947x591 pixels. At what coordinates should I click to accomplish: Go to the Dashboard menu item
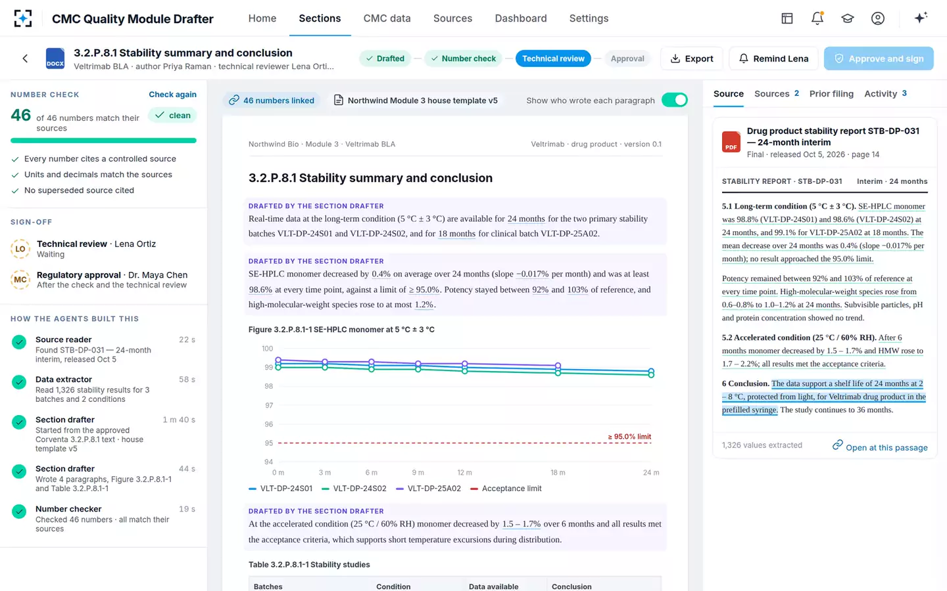[521, 18]
